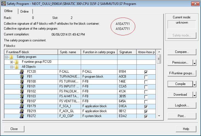Click the Signature column header
Screen dimensions: 201x136
[x=127, y=52]
